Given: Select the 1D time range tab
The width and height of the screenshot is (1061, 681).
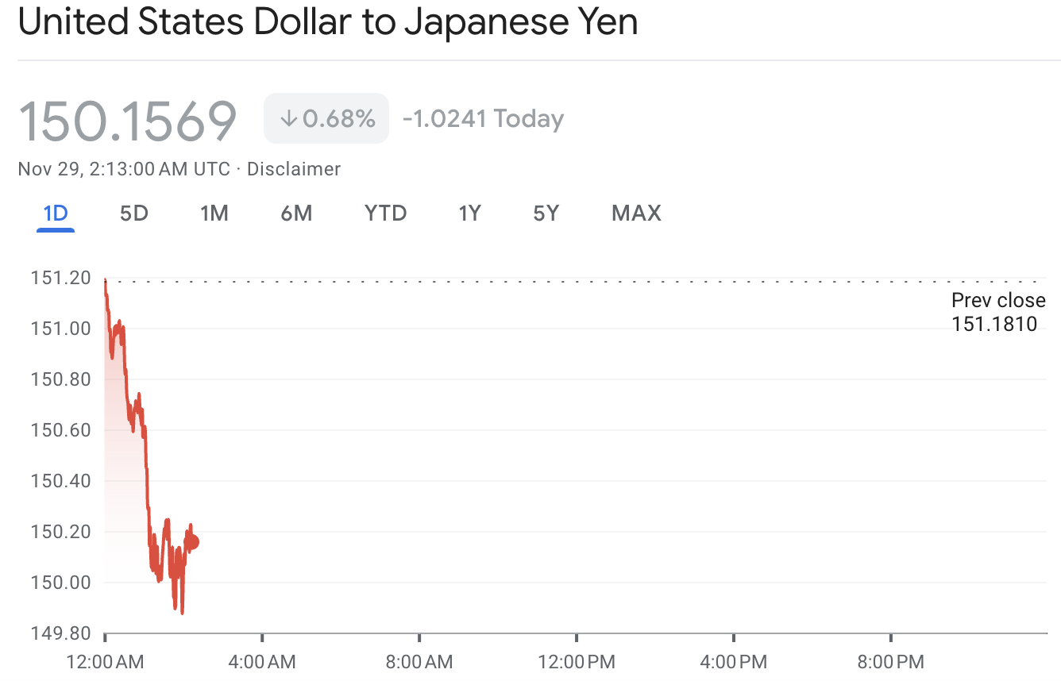Looking at the screenshot, I should pos(56,214).
